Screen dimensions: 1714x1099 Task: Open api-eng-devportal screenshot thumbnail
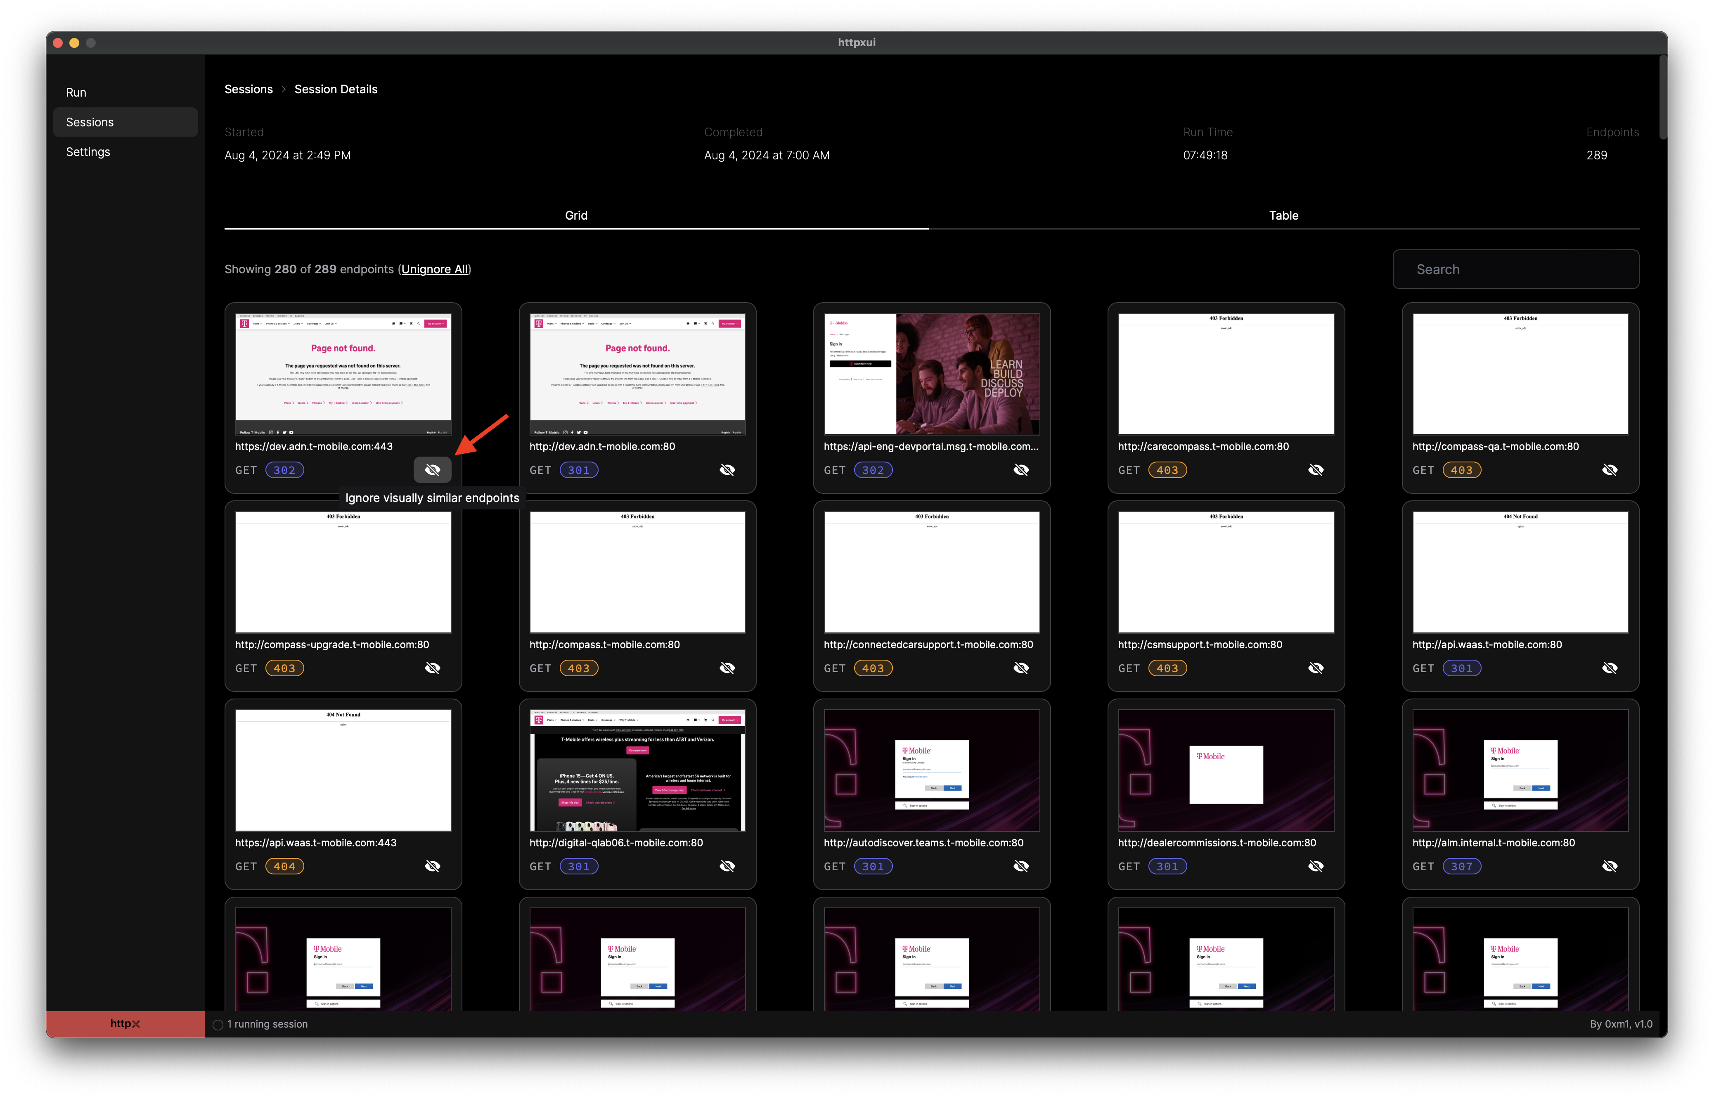932,374
